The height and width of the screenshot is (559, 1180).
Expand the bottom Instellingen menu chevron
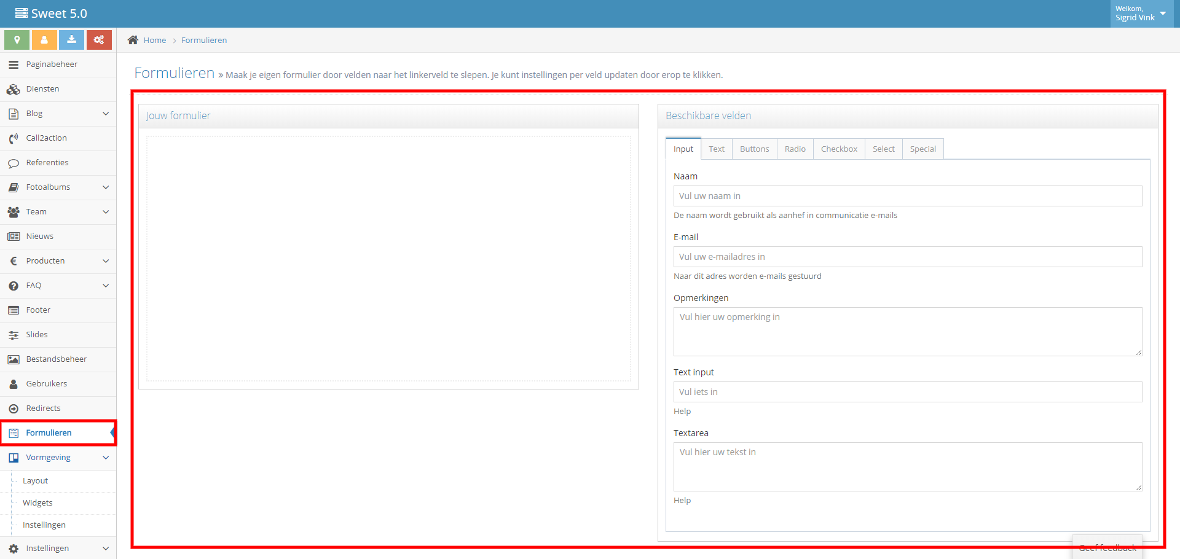106,549
